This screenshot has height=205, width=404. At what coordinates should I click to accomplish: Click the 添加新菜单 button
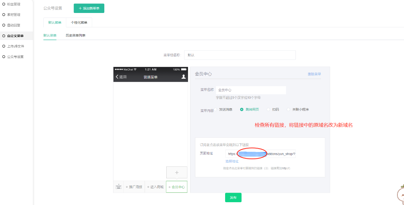[89, 8]
